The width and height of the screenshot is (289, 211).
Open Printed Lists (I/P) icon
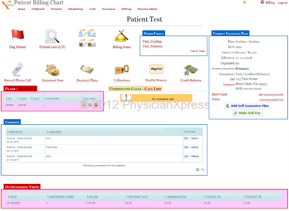[52, 36]
